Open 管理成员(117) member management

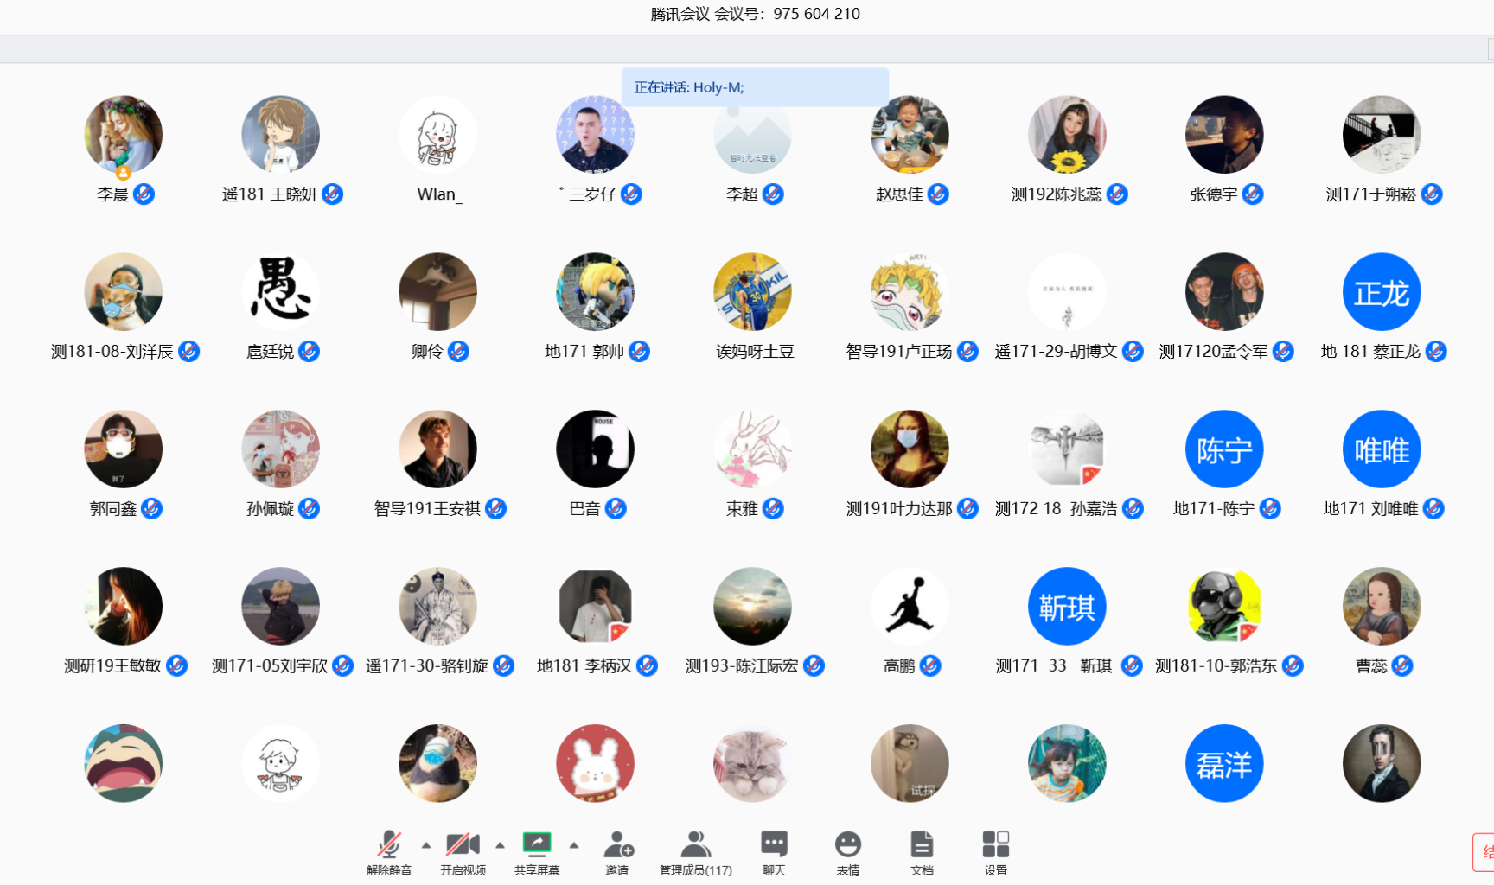pyautogui.click(x=695, y=845)
